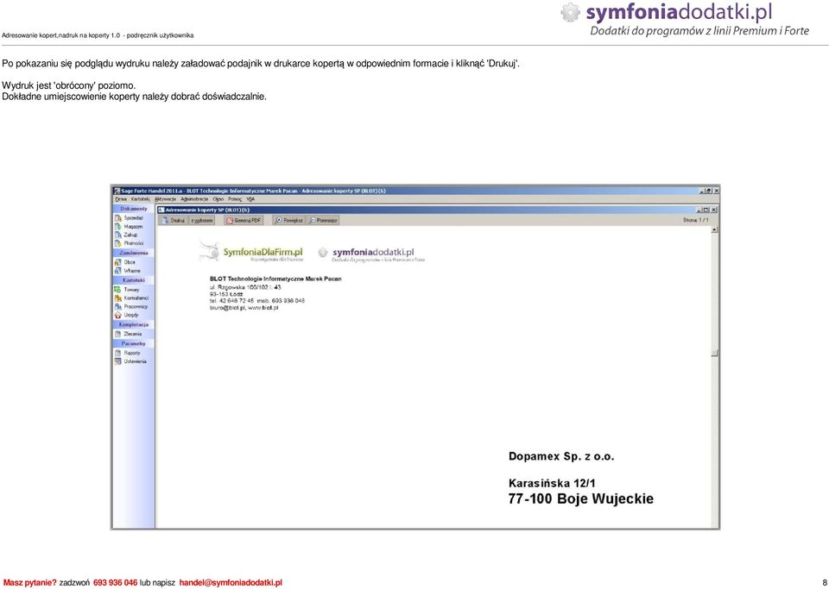The height and width of the screenshot is (589, 829).
Task: Collapse the Parametry sidebar section header
Action: click(134, 343)
